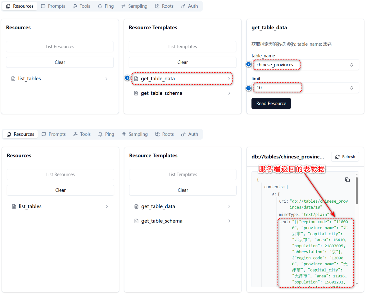Select the mimeType "text/plain" value
This screenshot has width=368, height=297.
click(x=315, y=215)
